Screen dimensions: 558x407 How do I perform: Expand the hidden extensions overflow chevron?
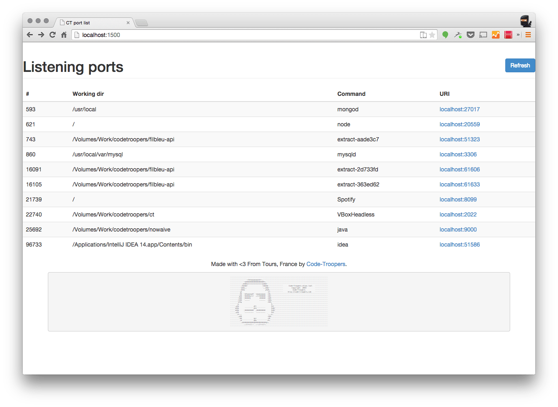click(x=518, y=35)
